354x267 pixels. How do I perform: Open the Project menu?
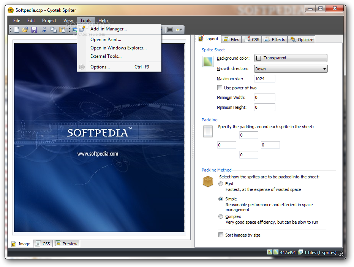[49, 21]
